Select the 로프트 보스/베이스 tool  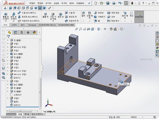point(28,17)
